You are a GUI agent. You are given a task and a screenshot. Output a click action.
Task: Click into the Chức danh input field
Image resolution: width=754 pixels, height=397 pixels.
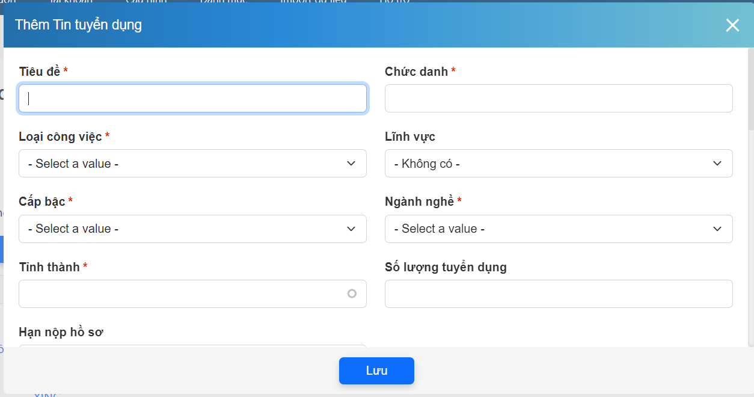click(x=558, y=99)
